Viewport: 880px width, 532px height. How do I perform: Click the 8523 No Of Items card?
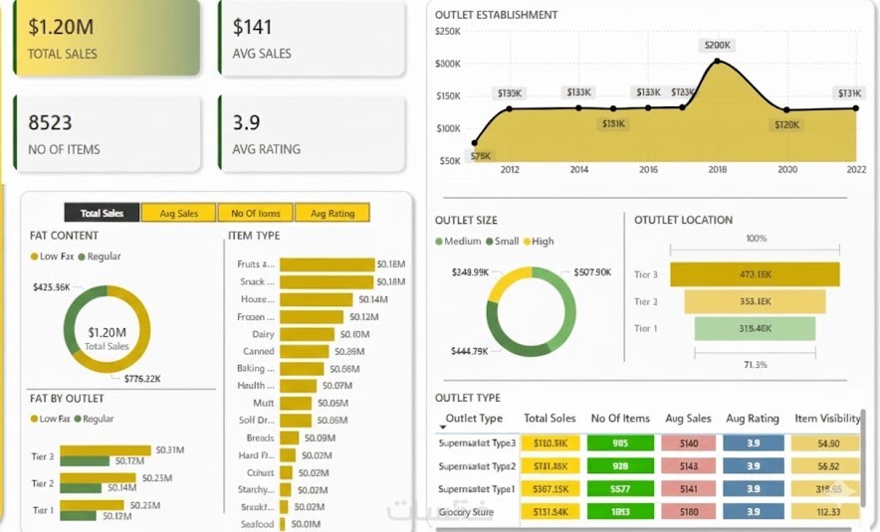point(107,133)
